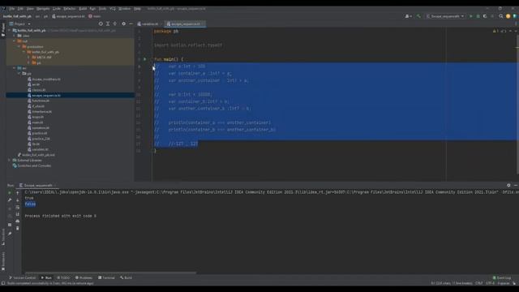
Task: Run with coverage icon in toolbar
Action: click(485, 16)
